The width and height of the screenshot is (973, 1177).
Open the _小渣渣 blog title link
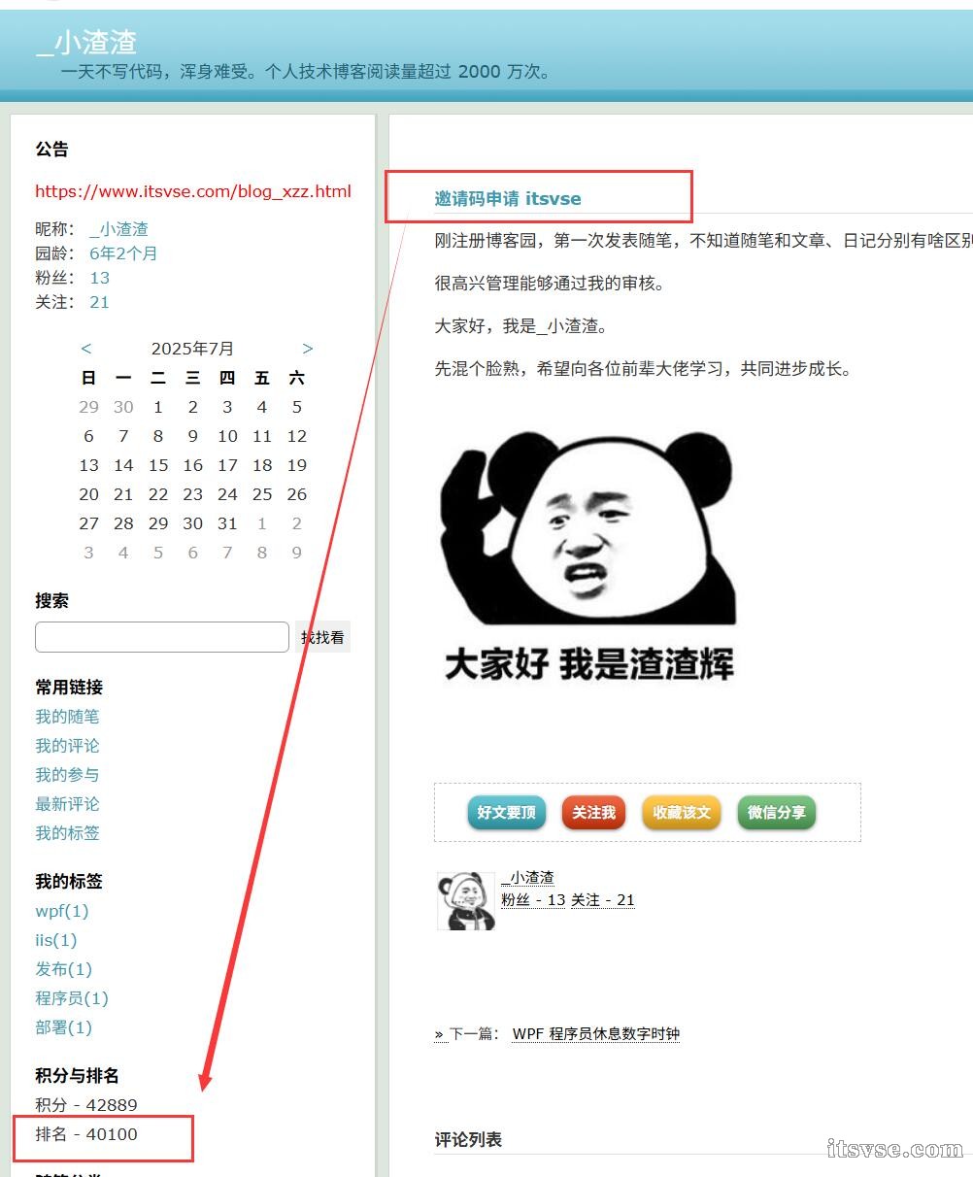[x=86, y=42]
